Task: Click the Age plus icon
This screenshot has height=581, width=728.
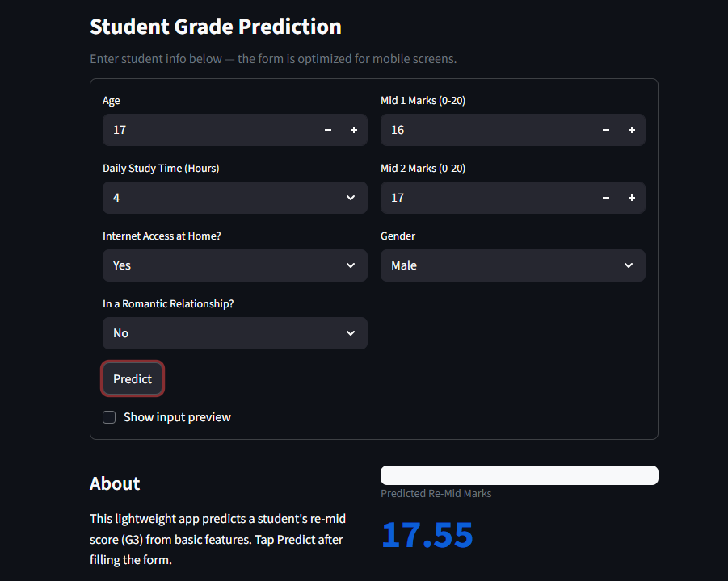Action: point(354,130)
